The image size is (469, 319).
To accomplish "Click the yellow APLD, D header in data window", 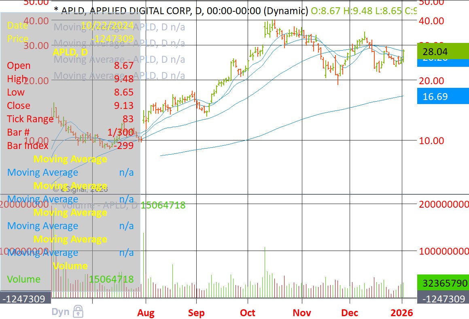I will coord(70,52).
